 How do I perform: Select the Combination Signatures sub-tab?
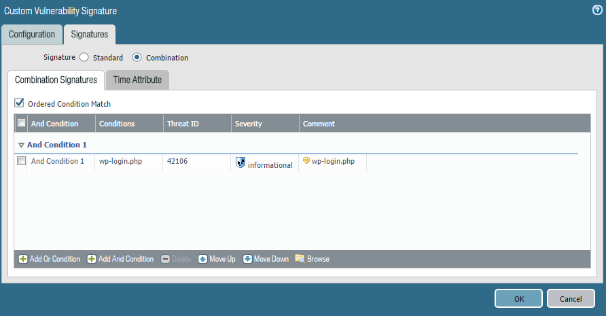click(56, 80)
